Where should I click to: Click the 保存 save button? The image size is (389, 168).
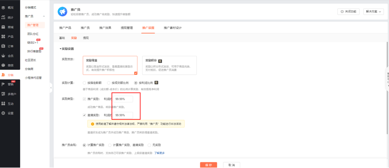208,165
